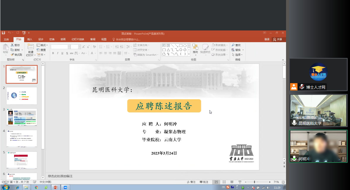
Task: Click the zoom slider handle in status bar
Action: (x=254, y=182)
